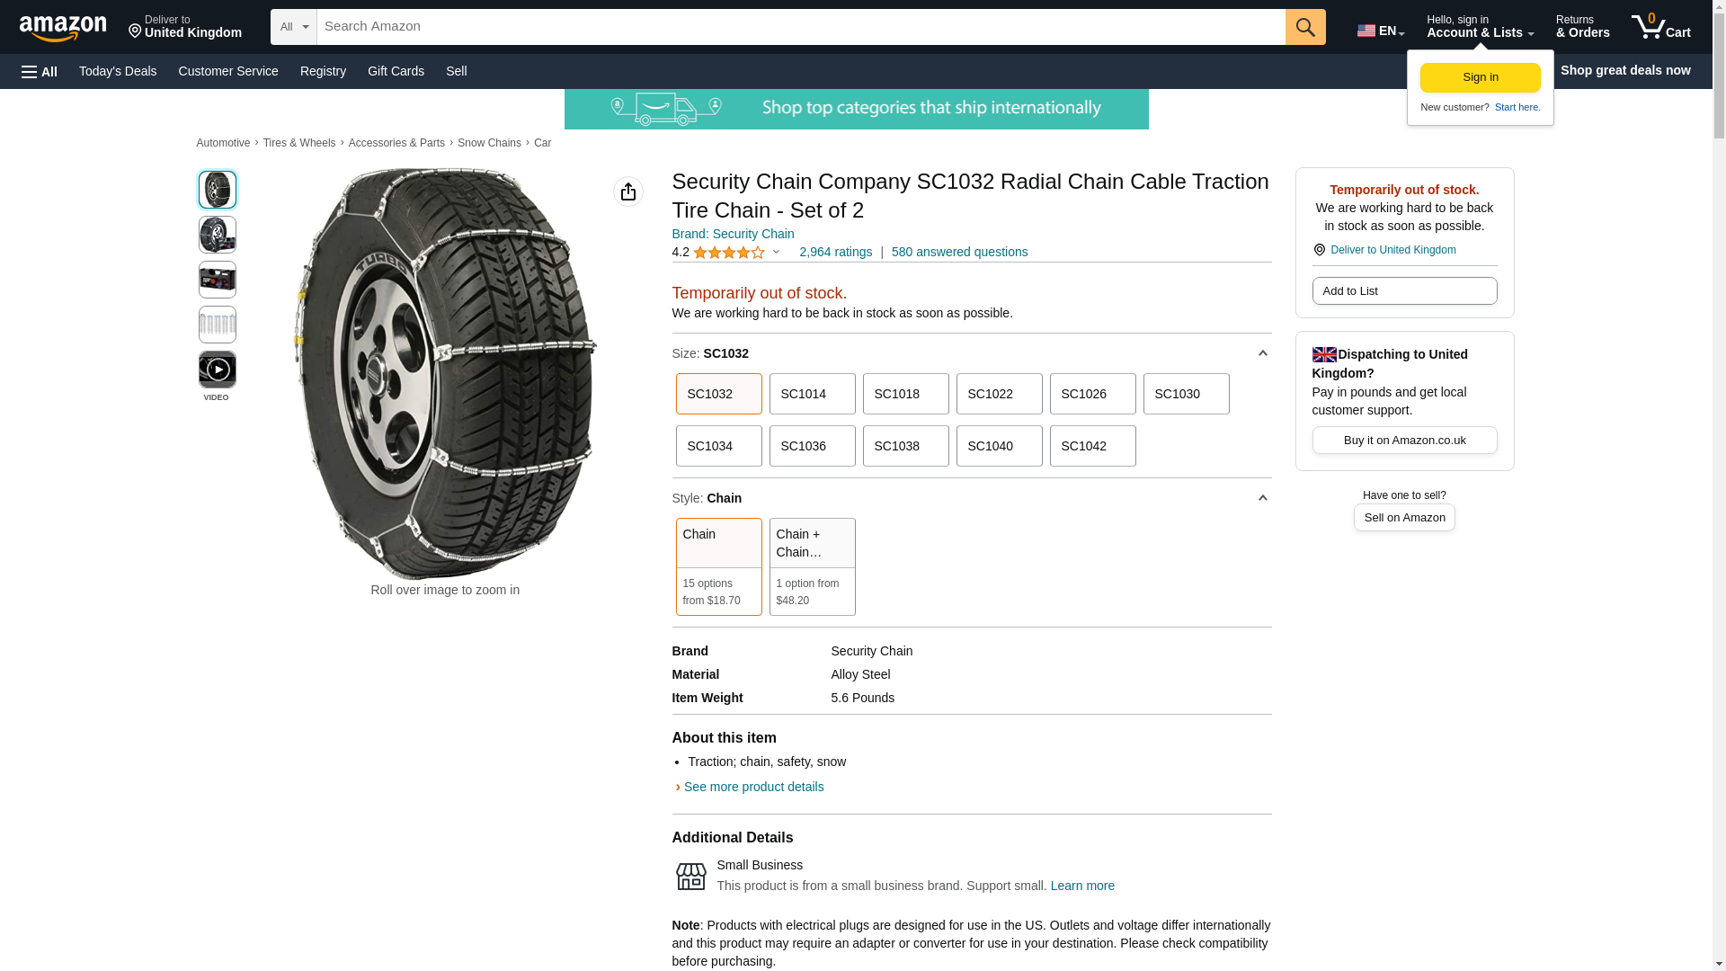The height and width of the screenshot is (971, 1726).
Task: Select the second product image thumbnail
Action: click(x=217, y=235)
